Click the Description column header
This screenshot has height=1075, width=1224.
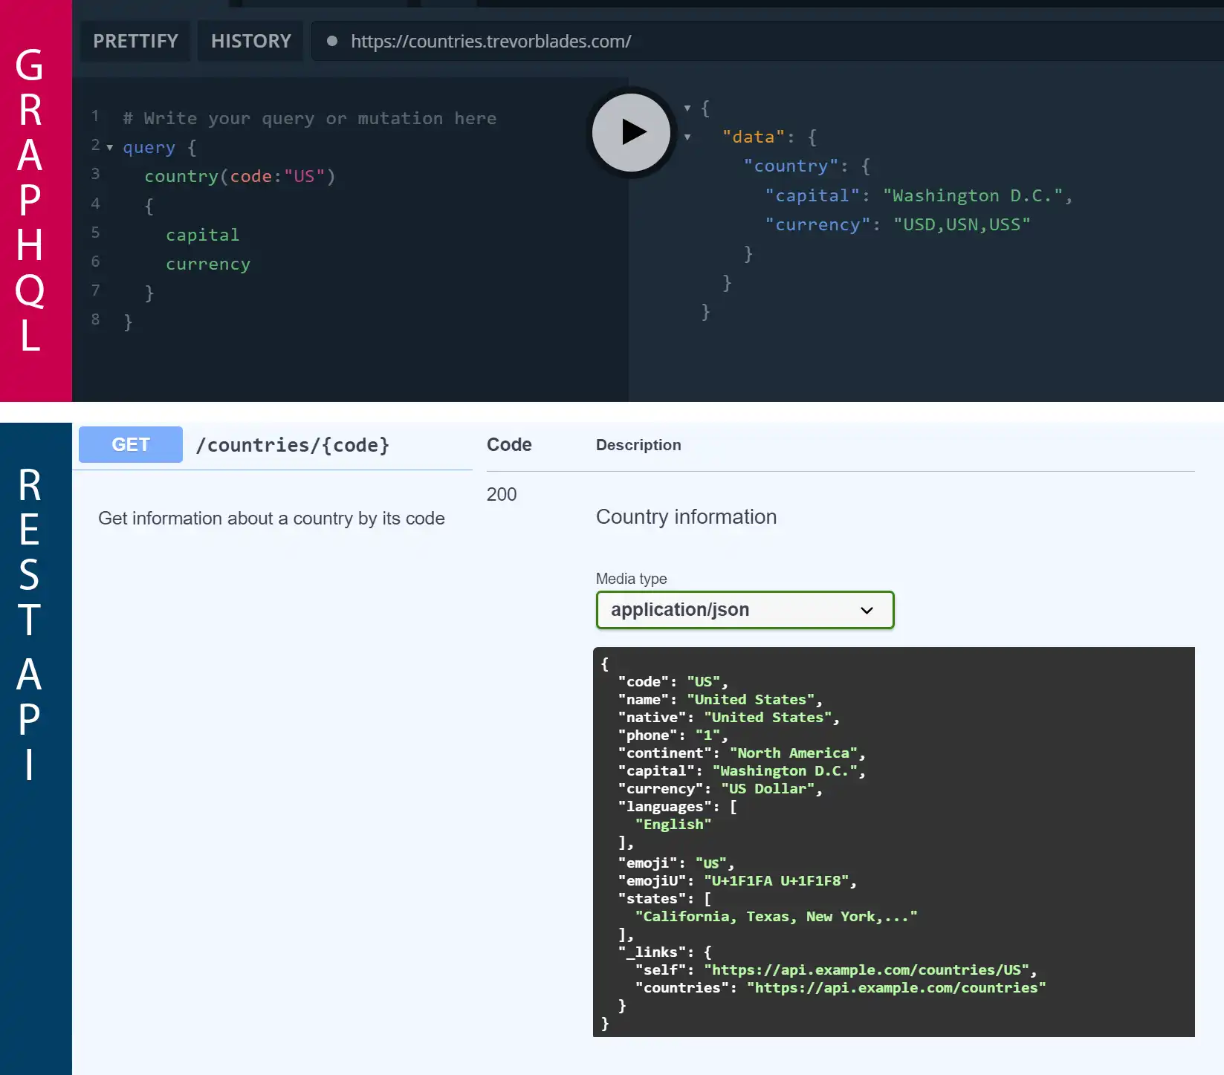(638, 445)
